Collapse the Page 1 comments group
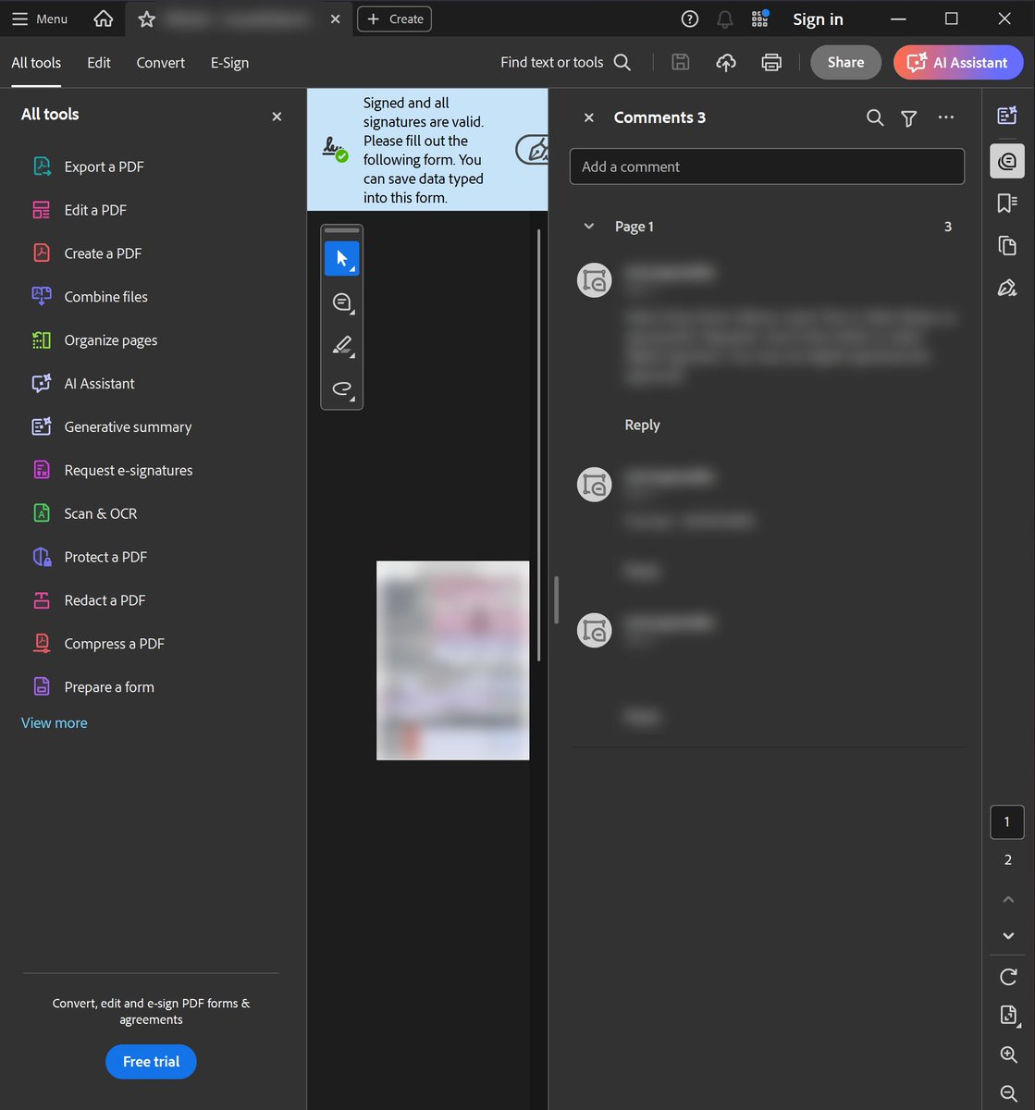 [x=589, y=227]
